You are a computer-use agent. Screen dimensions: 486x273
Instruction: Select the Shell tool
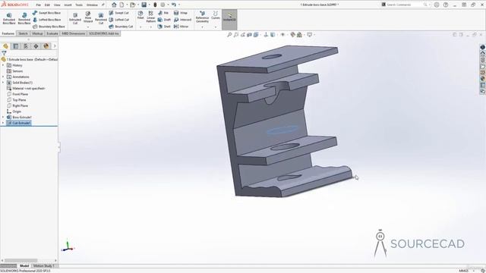pos(164,27)
